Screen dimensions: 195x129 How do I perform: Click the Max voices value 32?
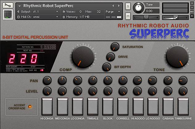point(99,12)
